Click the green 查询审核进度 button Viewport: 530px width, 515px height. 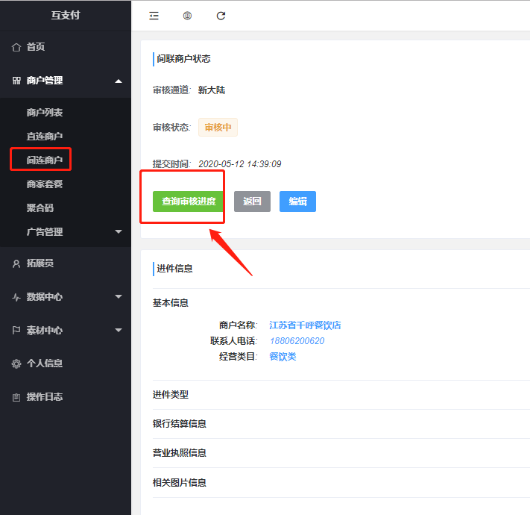click(189, 202)
